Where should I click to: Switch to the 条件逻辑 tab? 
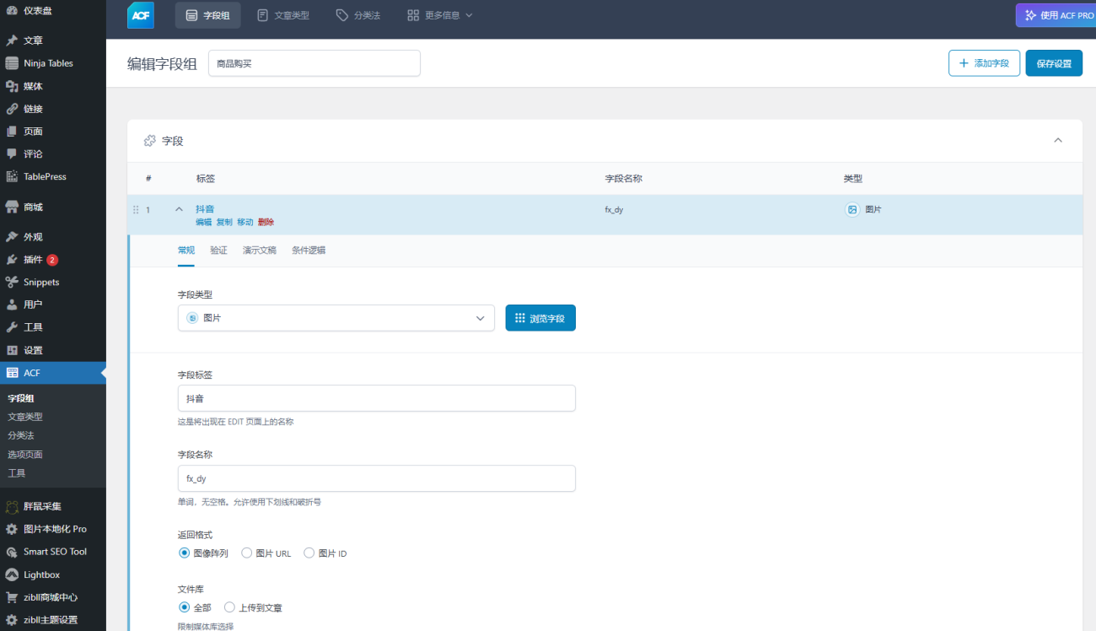click(x=309, y=251)
